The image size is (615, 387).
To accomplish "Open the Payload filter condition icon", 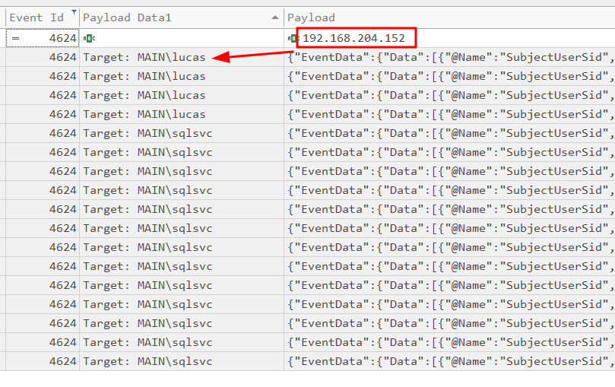I will (293, 38).
